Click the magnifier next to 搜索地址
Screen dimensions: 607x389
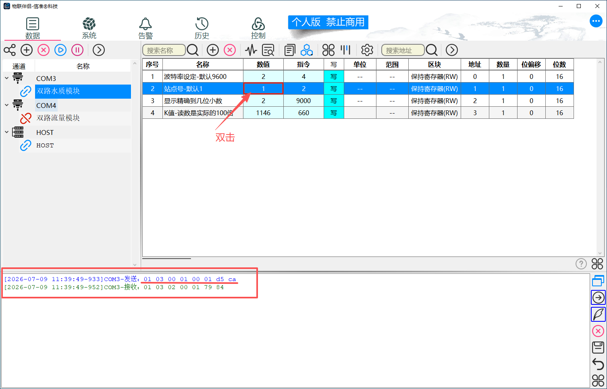pos(432,50)
